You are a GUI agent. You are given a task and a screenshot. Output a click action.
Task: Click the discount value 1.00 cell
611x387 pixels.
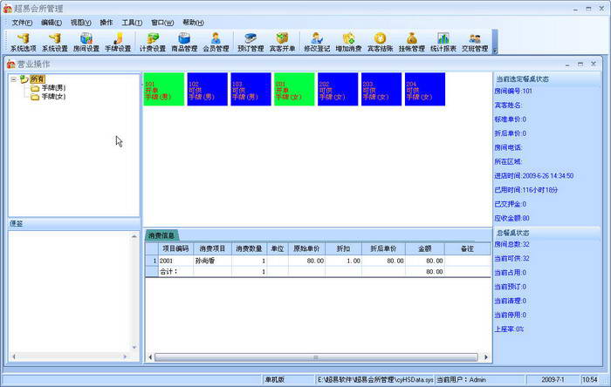pyautogui.click(x=343, y=261)
